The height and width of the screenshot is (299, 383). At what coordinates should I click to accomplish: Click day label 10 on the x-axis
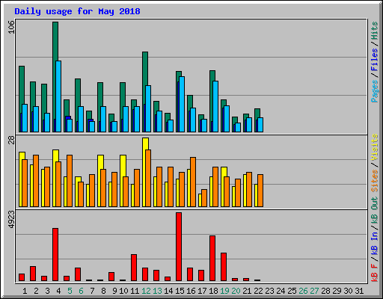123,291
